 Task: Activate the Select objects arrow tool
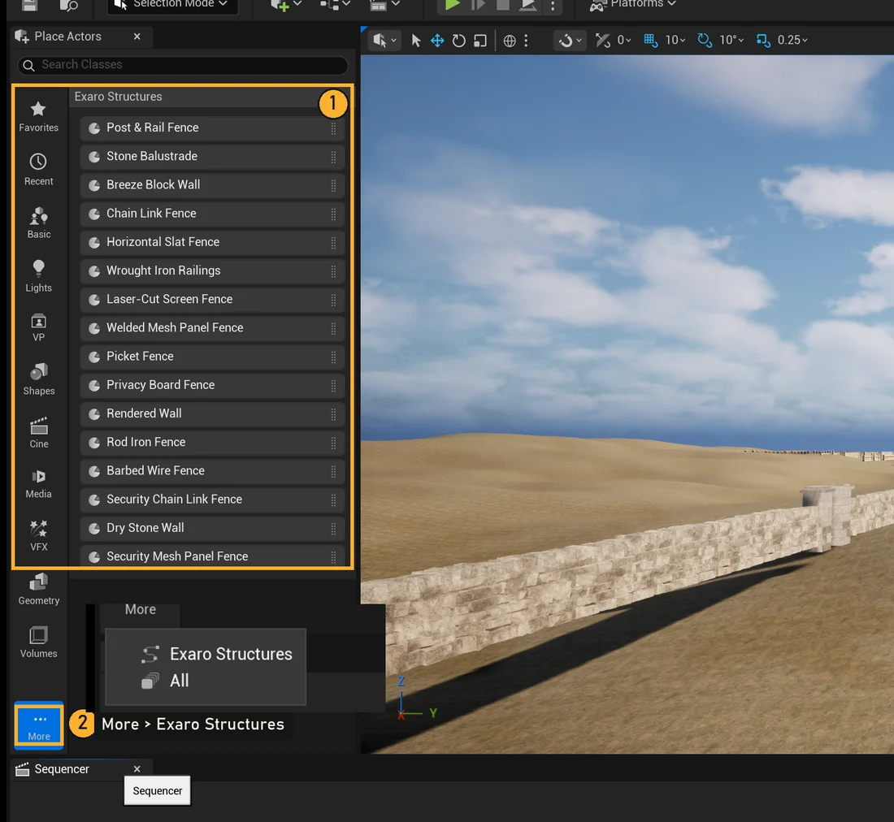415,41
